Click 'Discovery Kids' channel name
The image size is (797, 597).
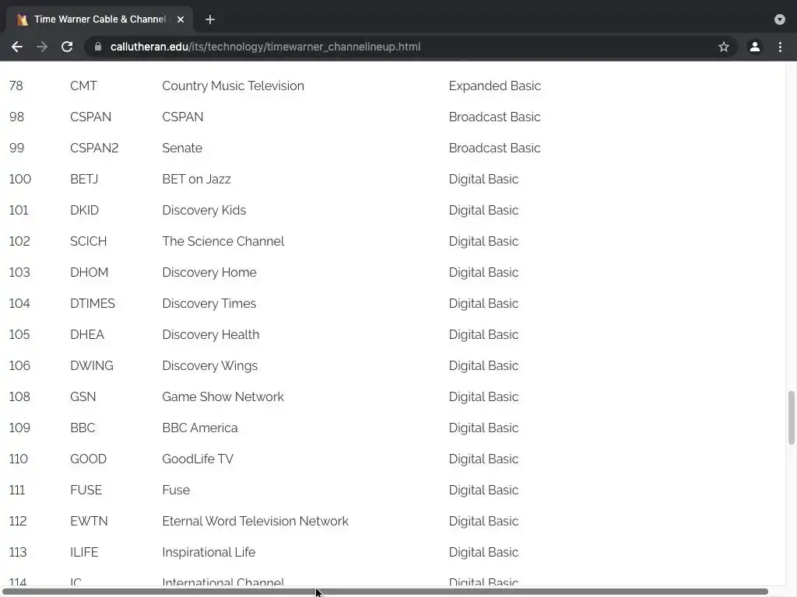coord(204,210)
